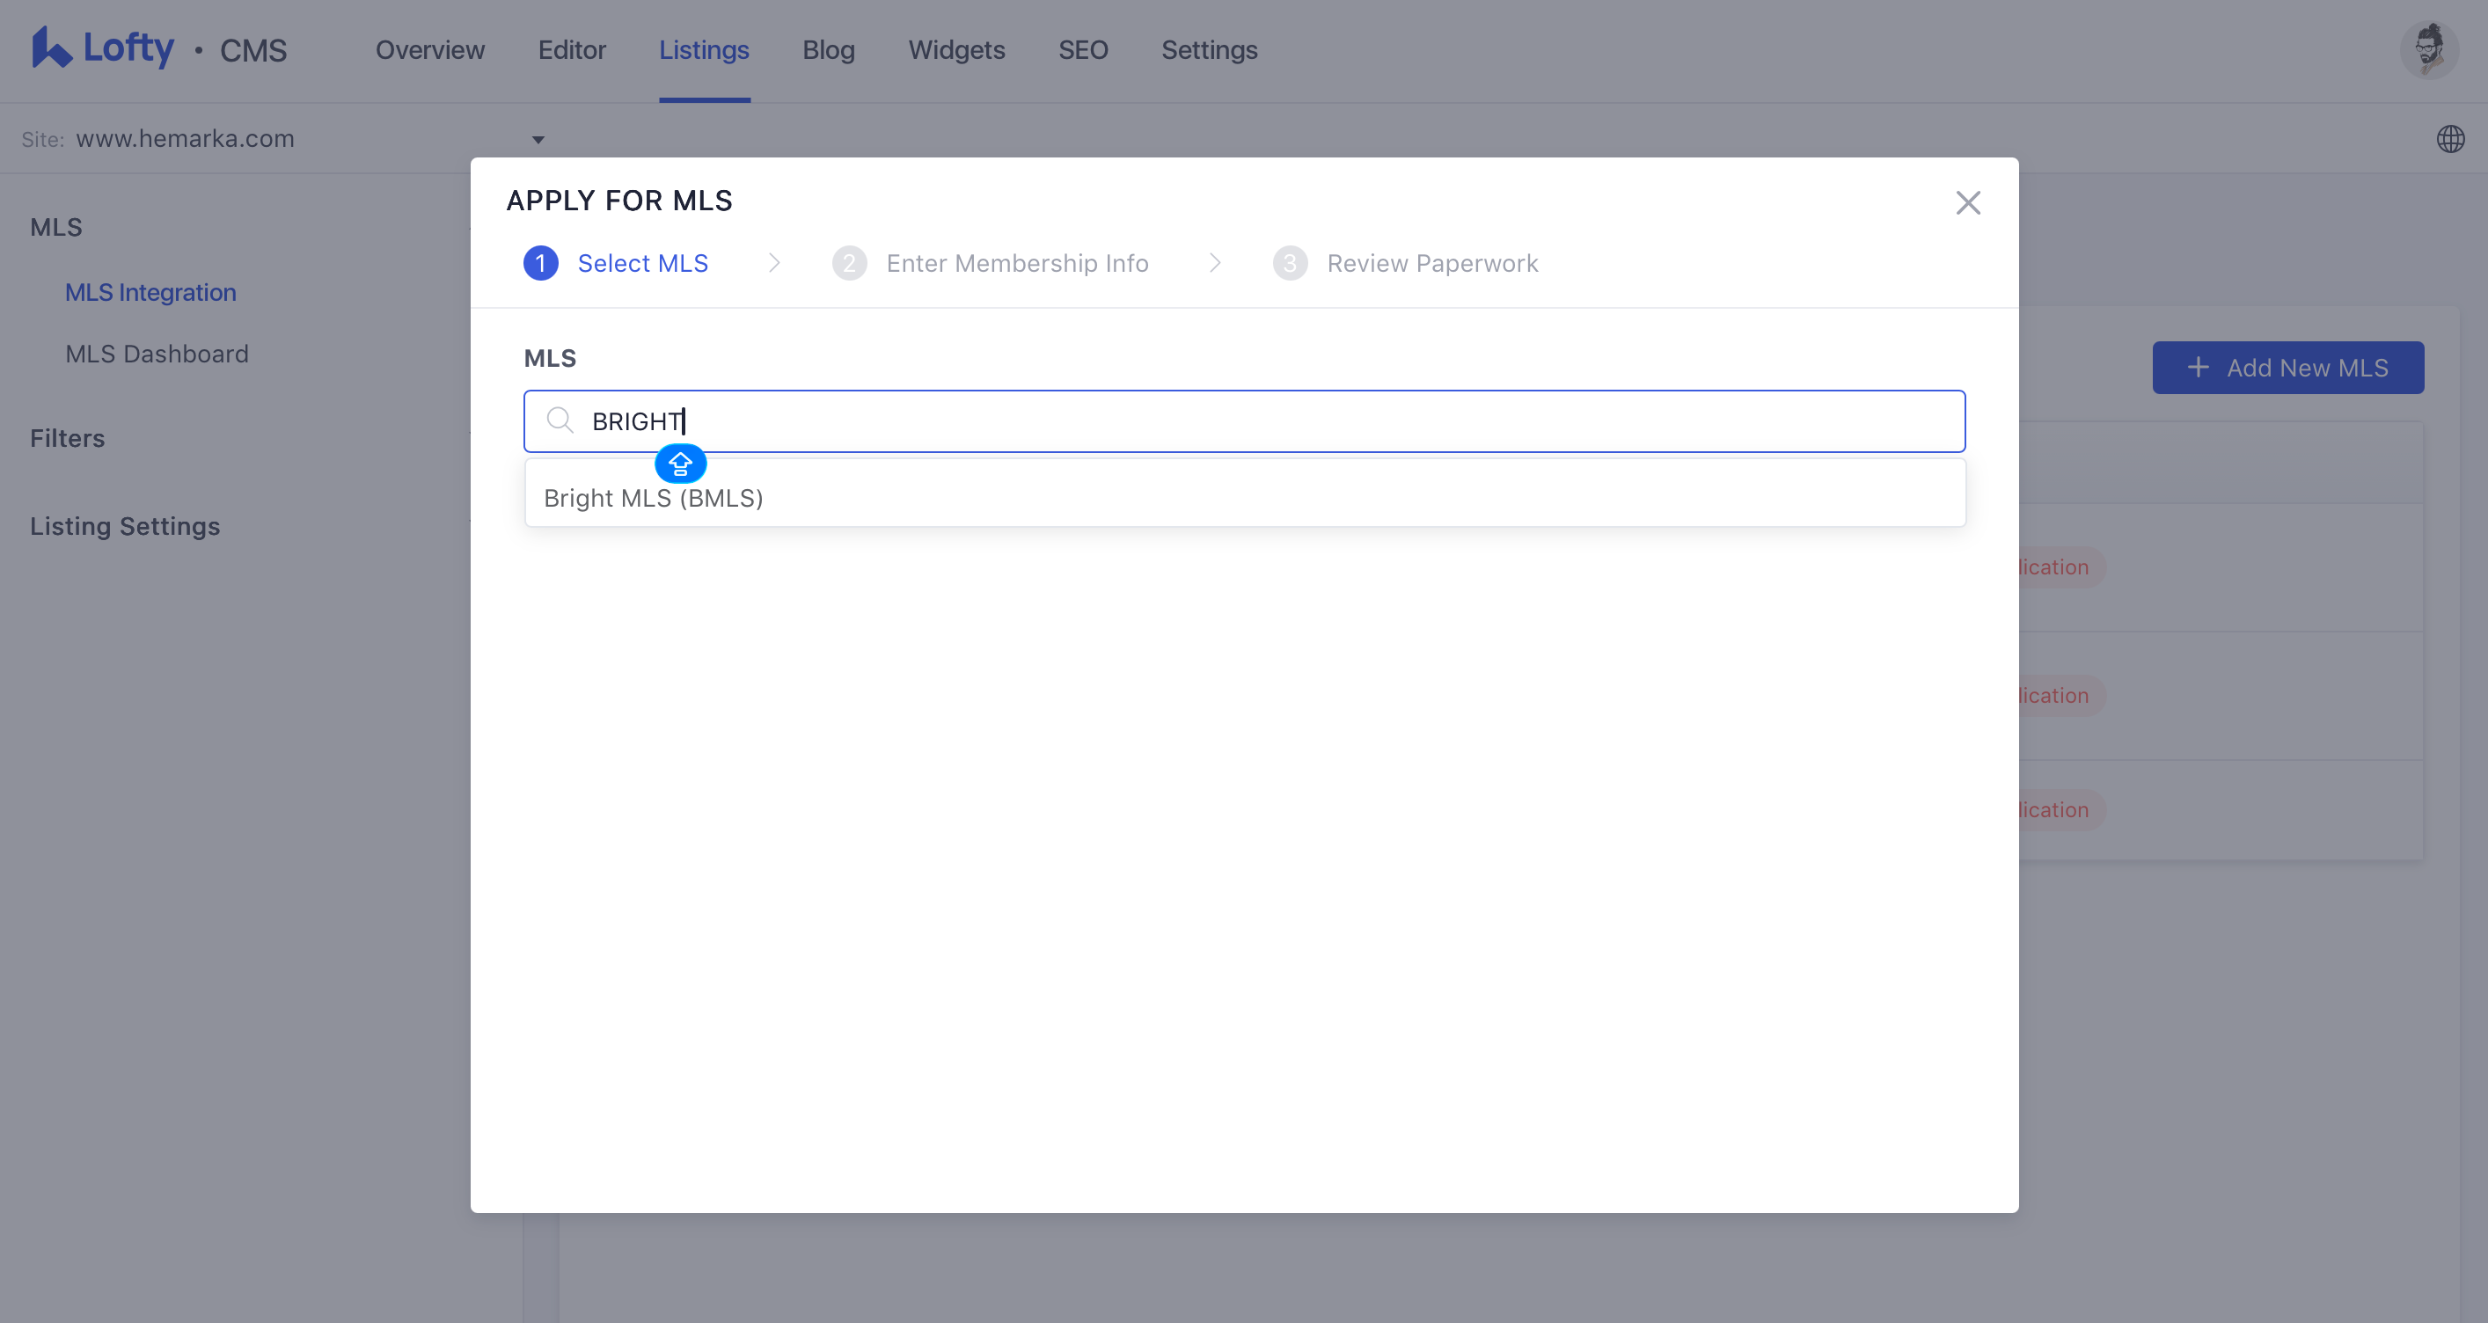The image size is (2488, 1323).
Task: Click the Add New MLS button
Action: (2287, 368)
